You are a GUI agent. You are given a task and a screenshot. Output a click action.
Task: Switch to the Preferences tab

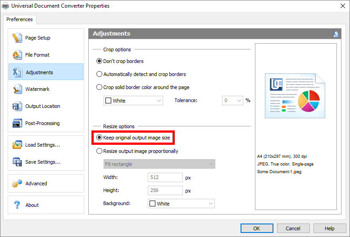coord(20,20)
